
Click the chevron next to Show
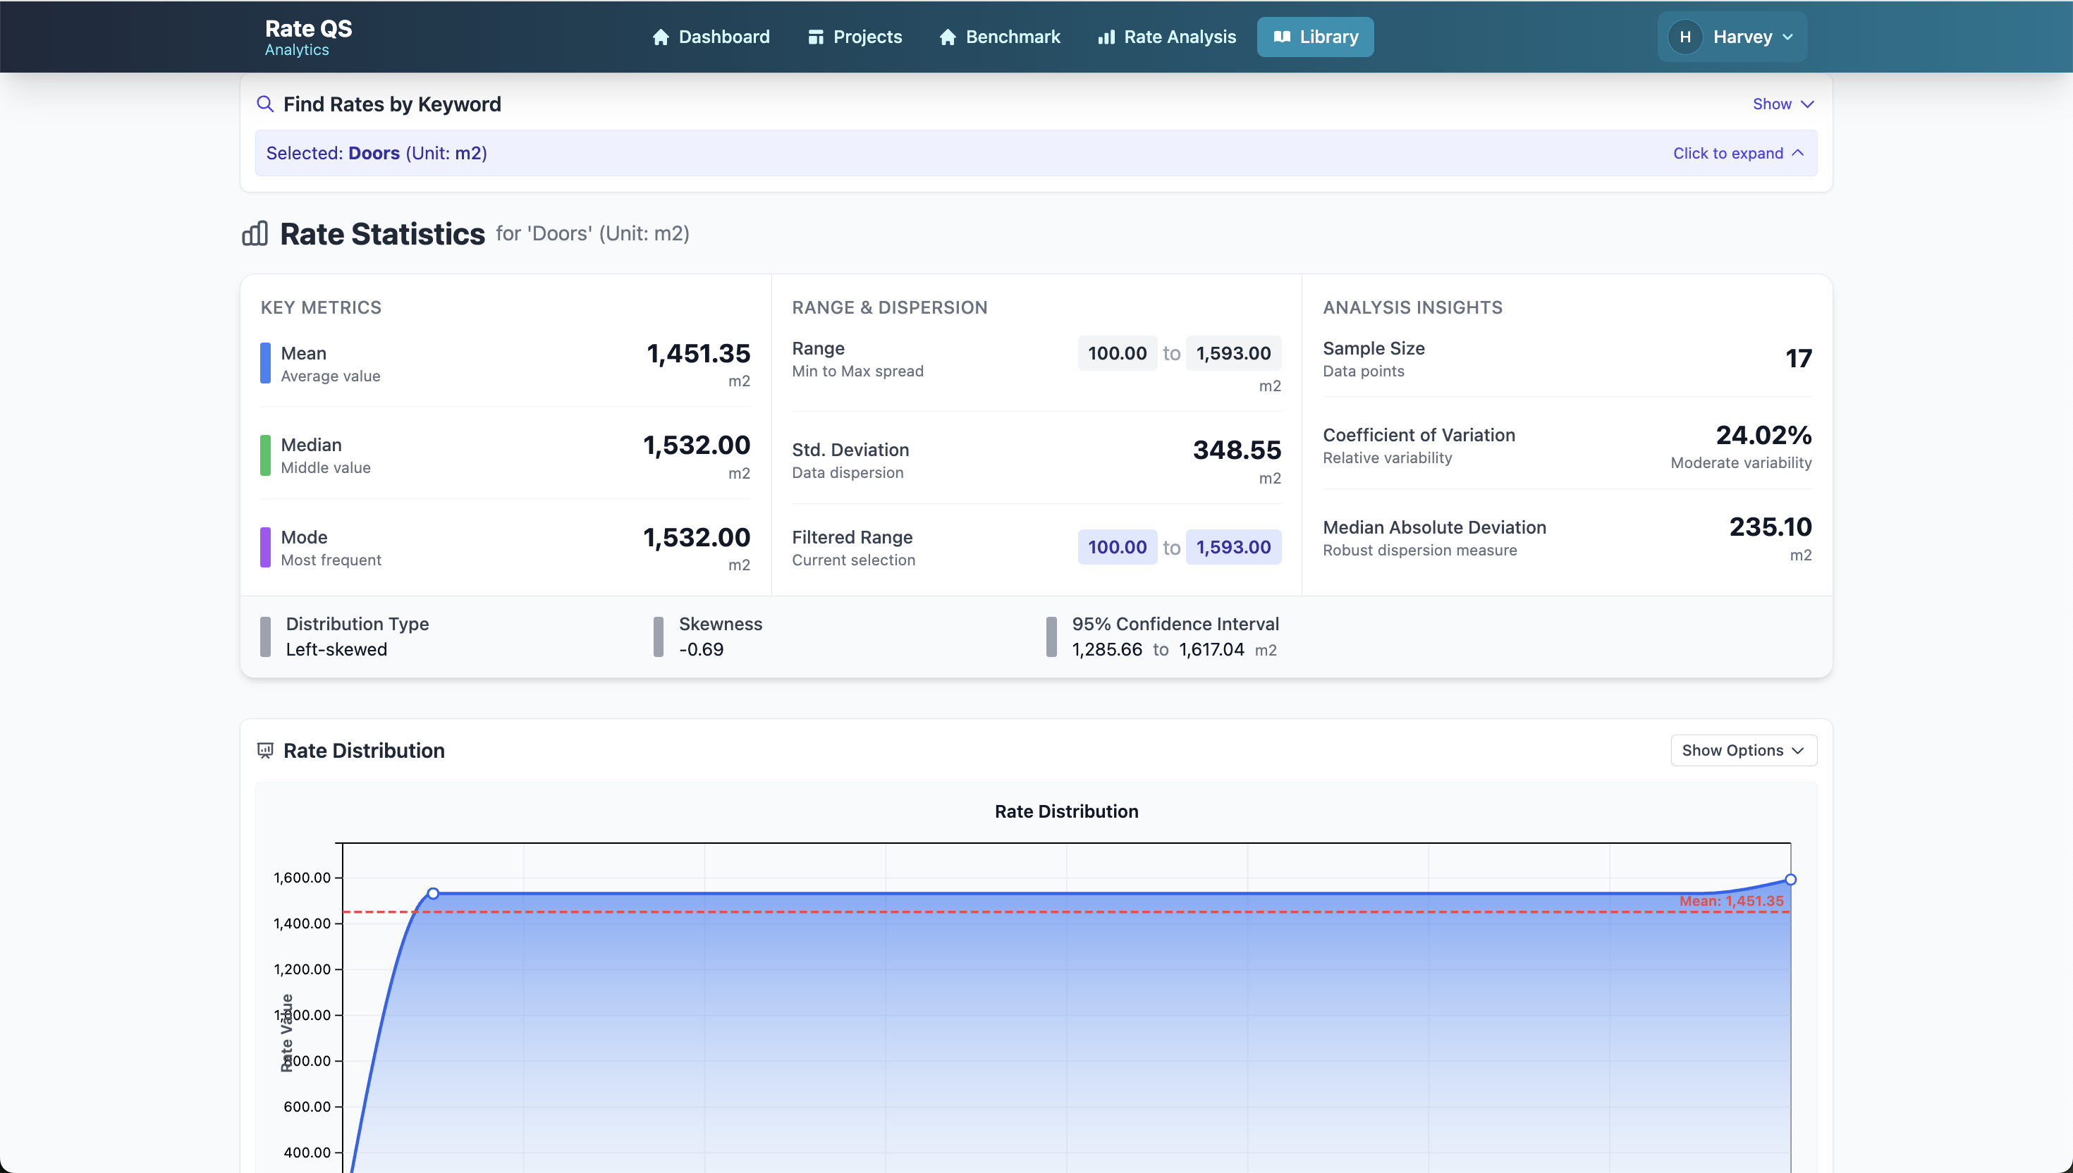(x=1807, y=104)
